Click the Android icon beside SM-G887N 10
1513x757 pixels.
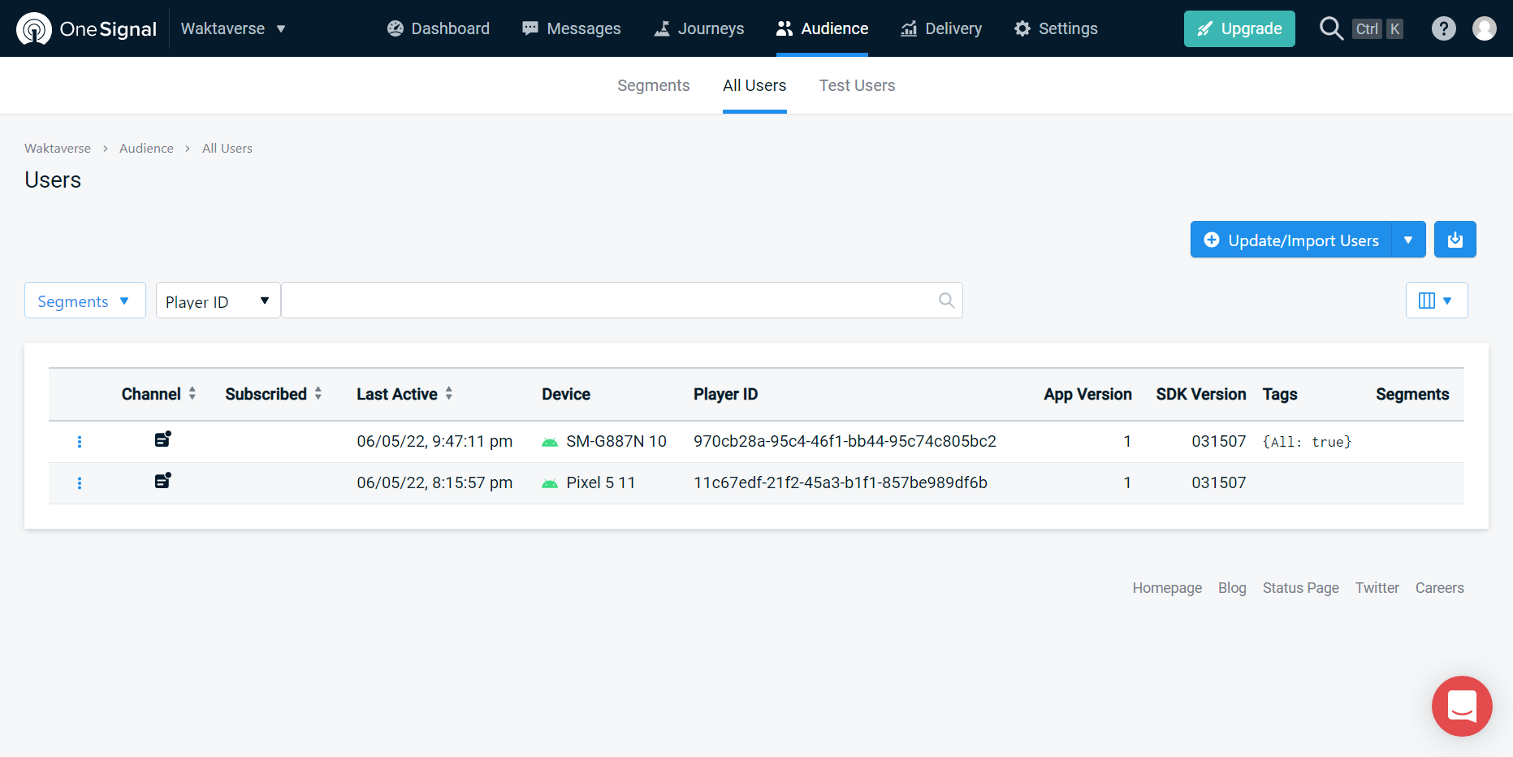550,442
